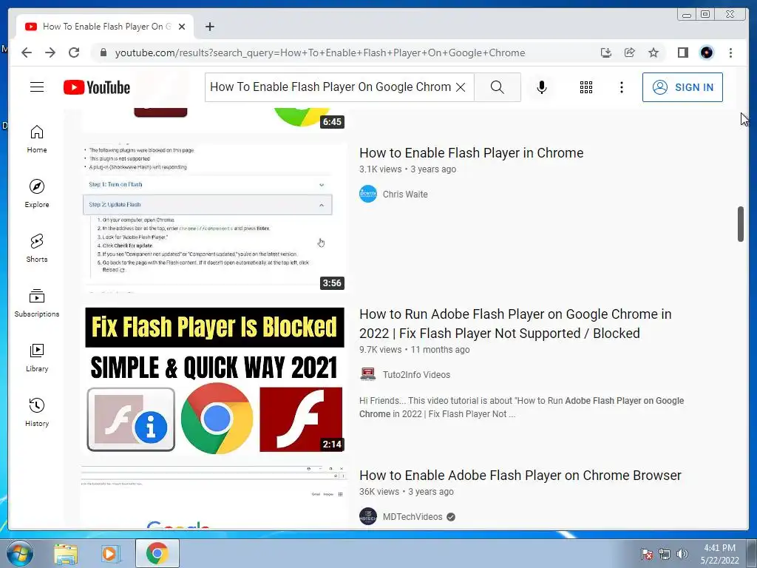Image resolution: width=757 pixels, height=568 pixels.
Task: Launch Windows Media Player from taskbar
Action: (111, 553)
